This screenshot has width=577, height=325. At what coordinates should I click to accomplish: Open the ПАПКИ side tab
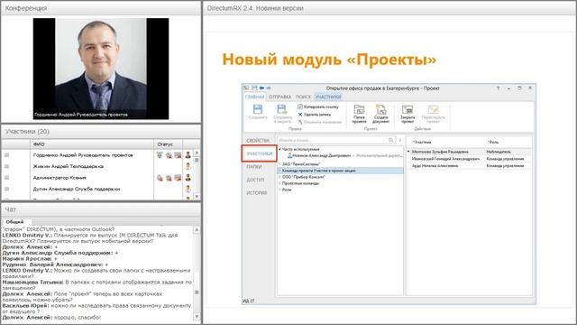point(254,167)
